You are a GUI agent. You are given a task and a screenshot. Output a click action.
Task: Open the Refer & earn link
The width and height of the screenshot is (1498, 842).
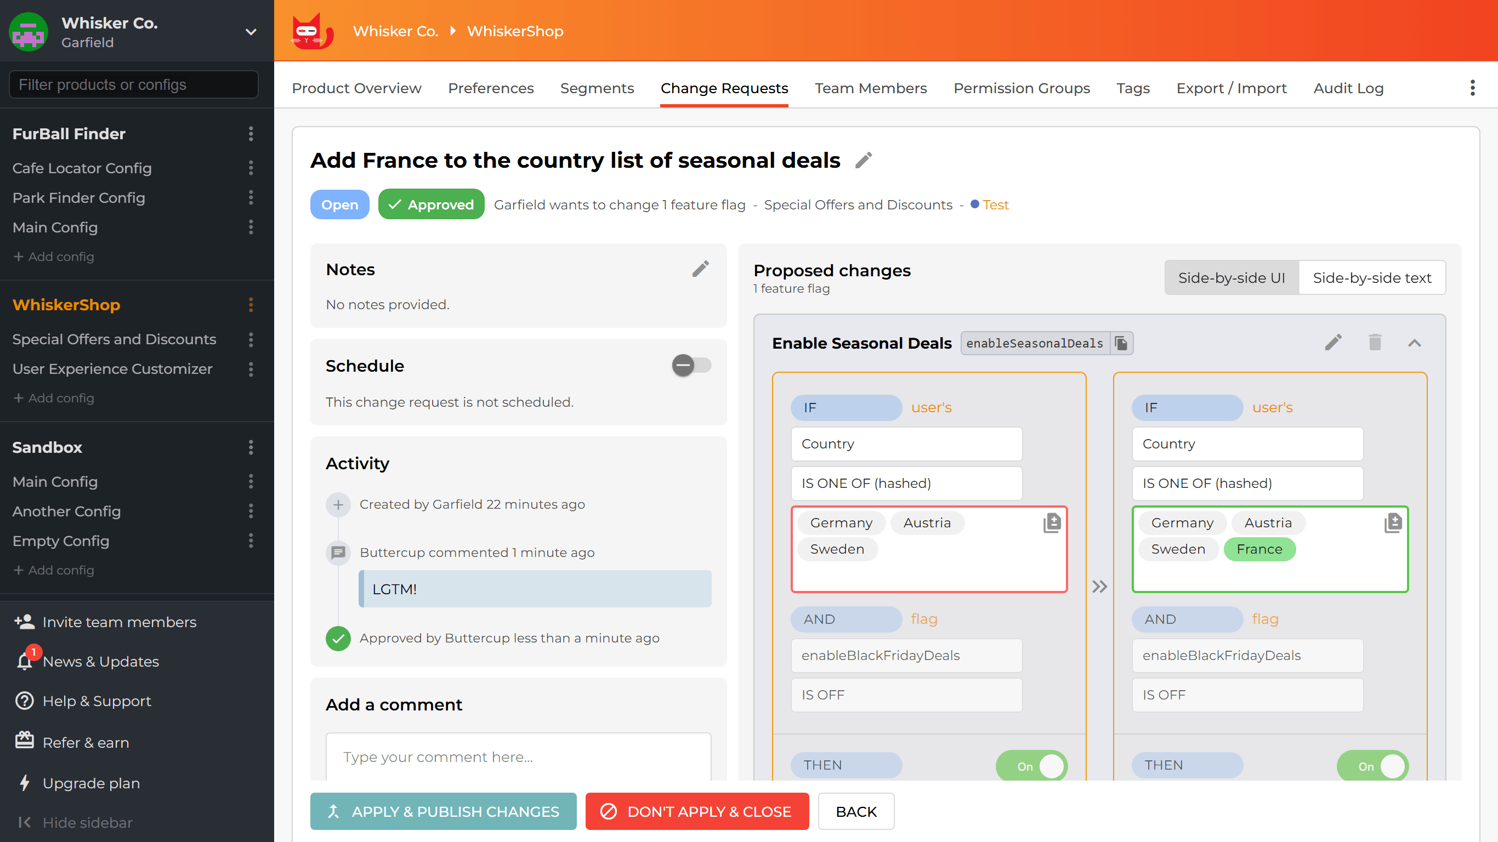point(71,742)
